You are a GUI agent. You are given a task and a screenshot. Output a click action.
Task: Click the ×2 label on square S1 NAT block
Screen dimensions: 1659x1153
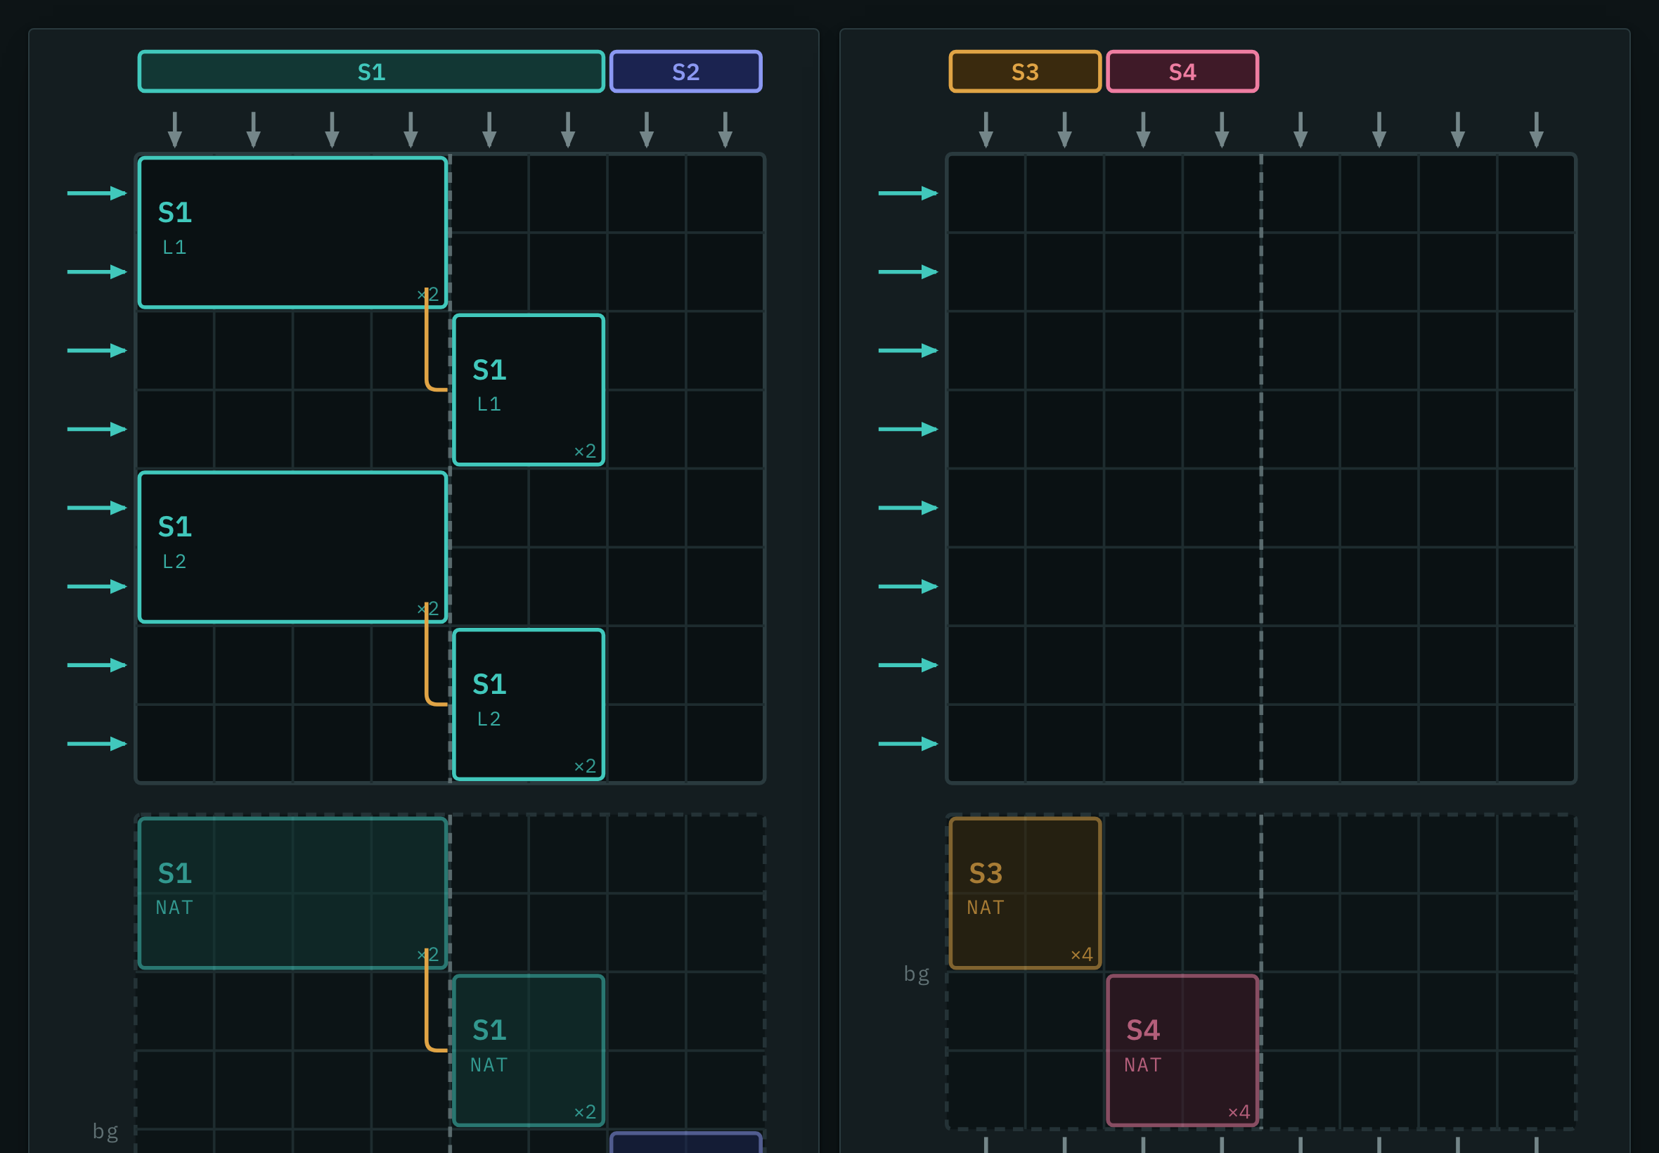tap(585, 1112)
